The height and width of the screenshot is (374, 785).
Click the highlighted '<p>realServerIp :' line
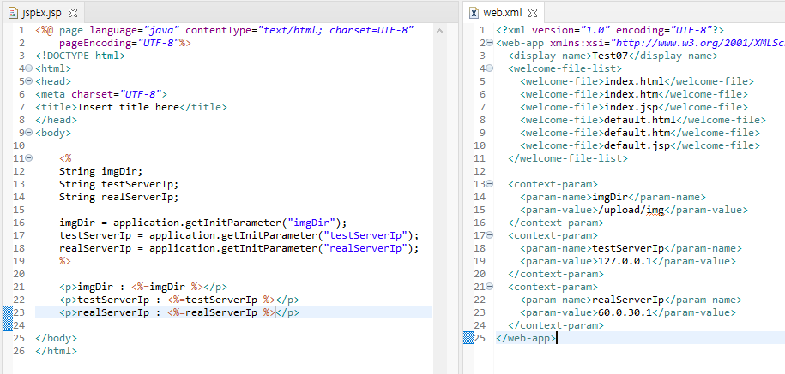point(179,312)
